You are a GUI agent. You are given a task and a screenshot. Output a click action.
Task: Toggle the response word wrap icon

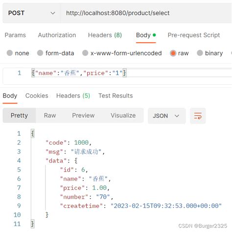pos(198,116)
